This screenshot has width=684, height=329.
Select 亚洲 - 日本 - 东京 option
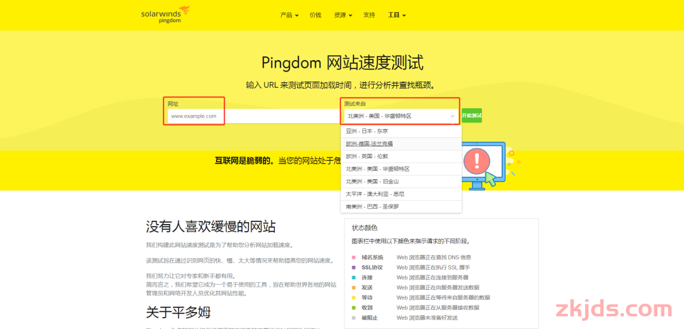click(x=401, y=131)
